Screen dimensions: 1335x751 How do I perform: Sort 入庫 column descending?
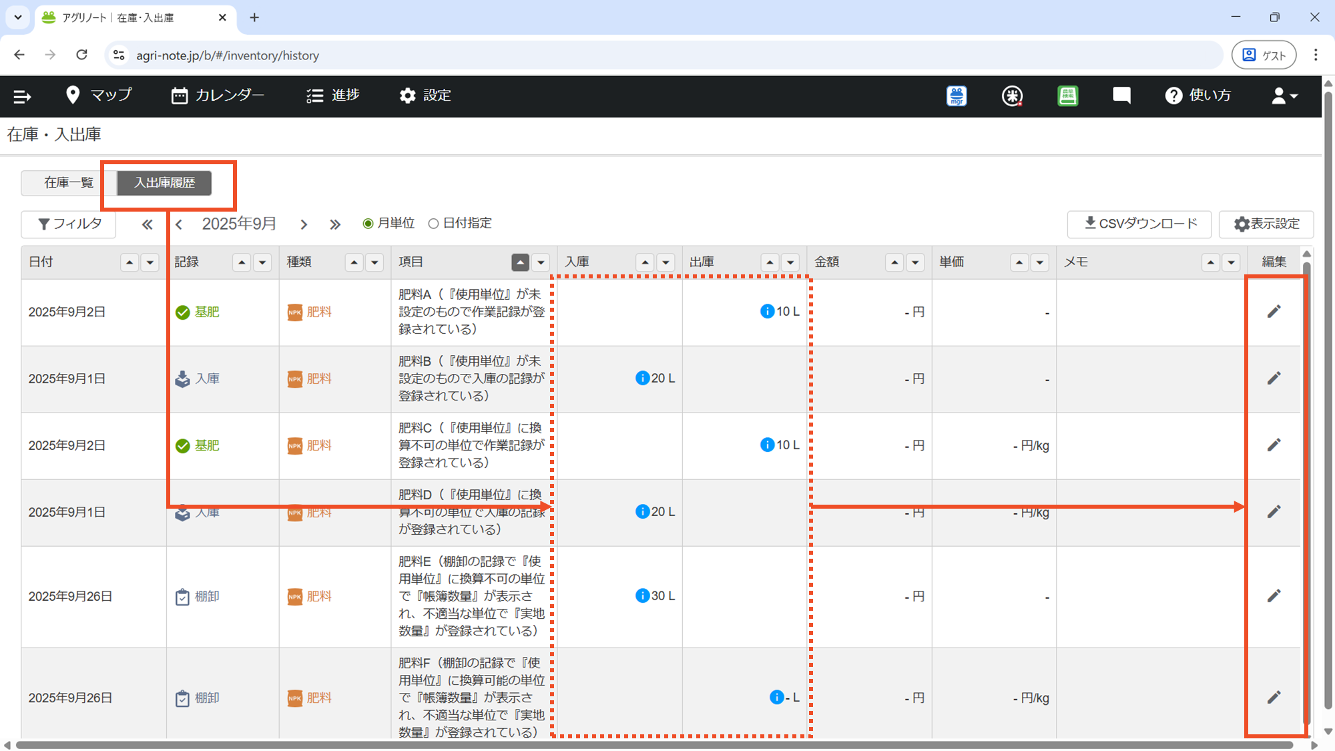[665, 263]
